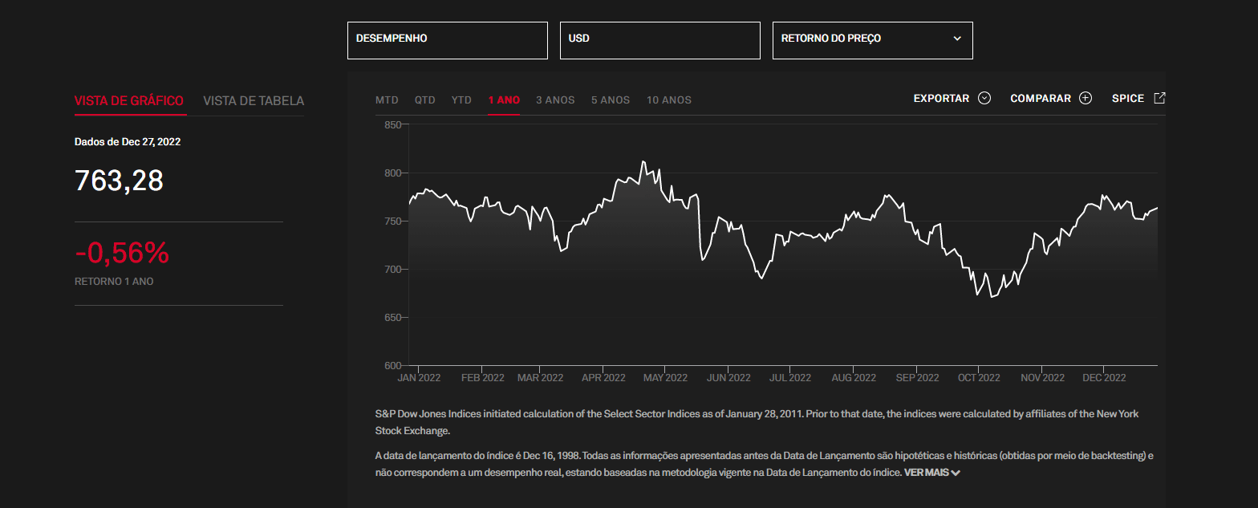Image resolution: width=1258 pixels, height=508 pixels.
Task: Click the SPICE link label
Action: coord(1127,99)
